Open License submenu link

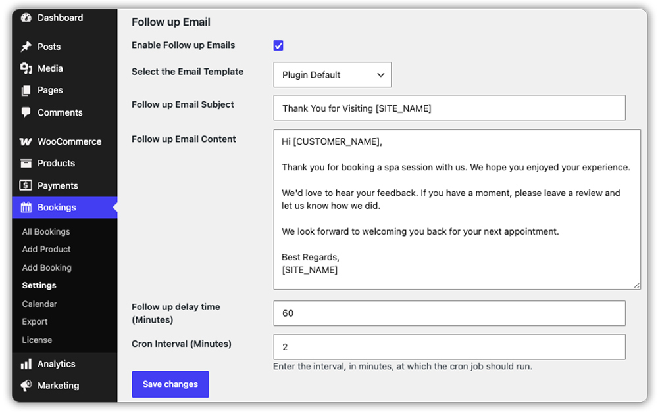37,340
